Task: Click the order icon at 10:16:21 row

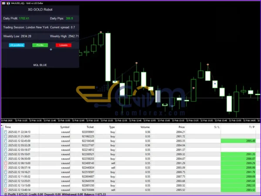Action: click(x=6, y=172)
